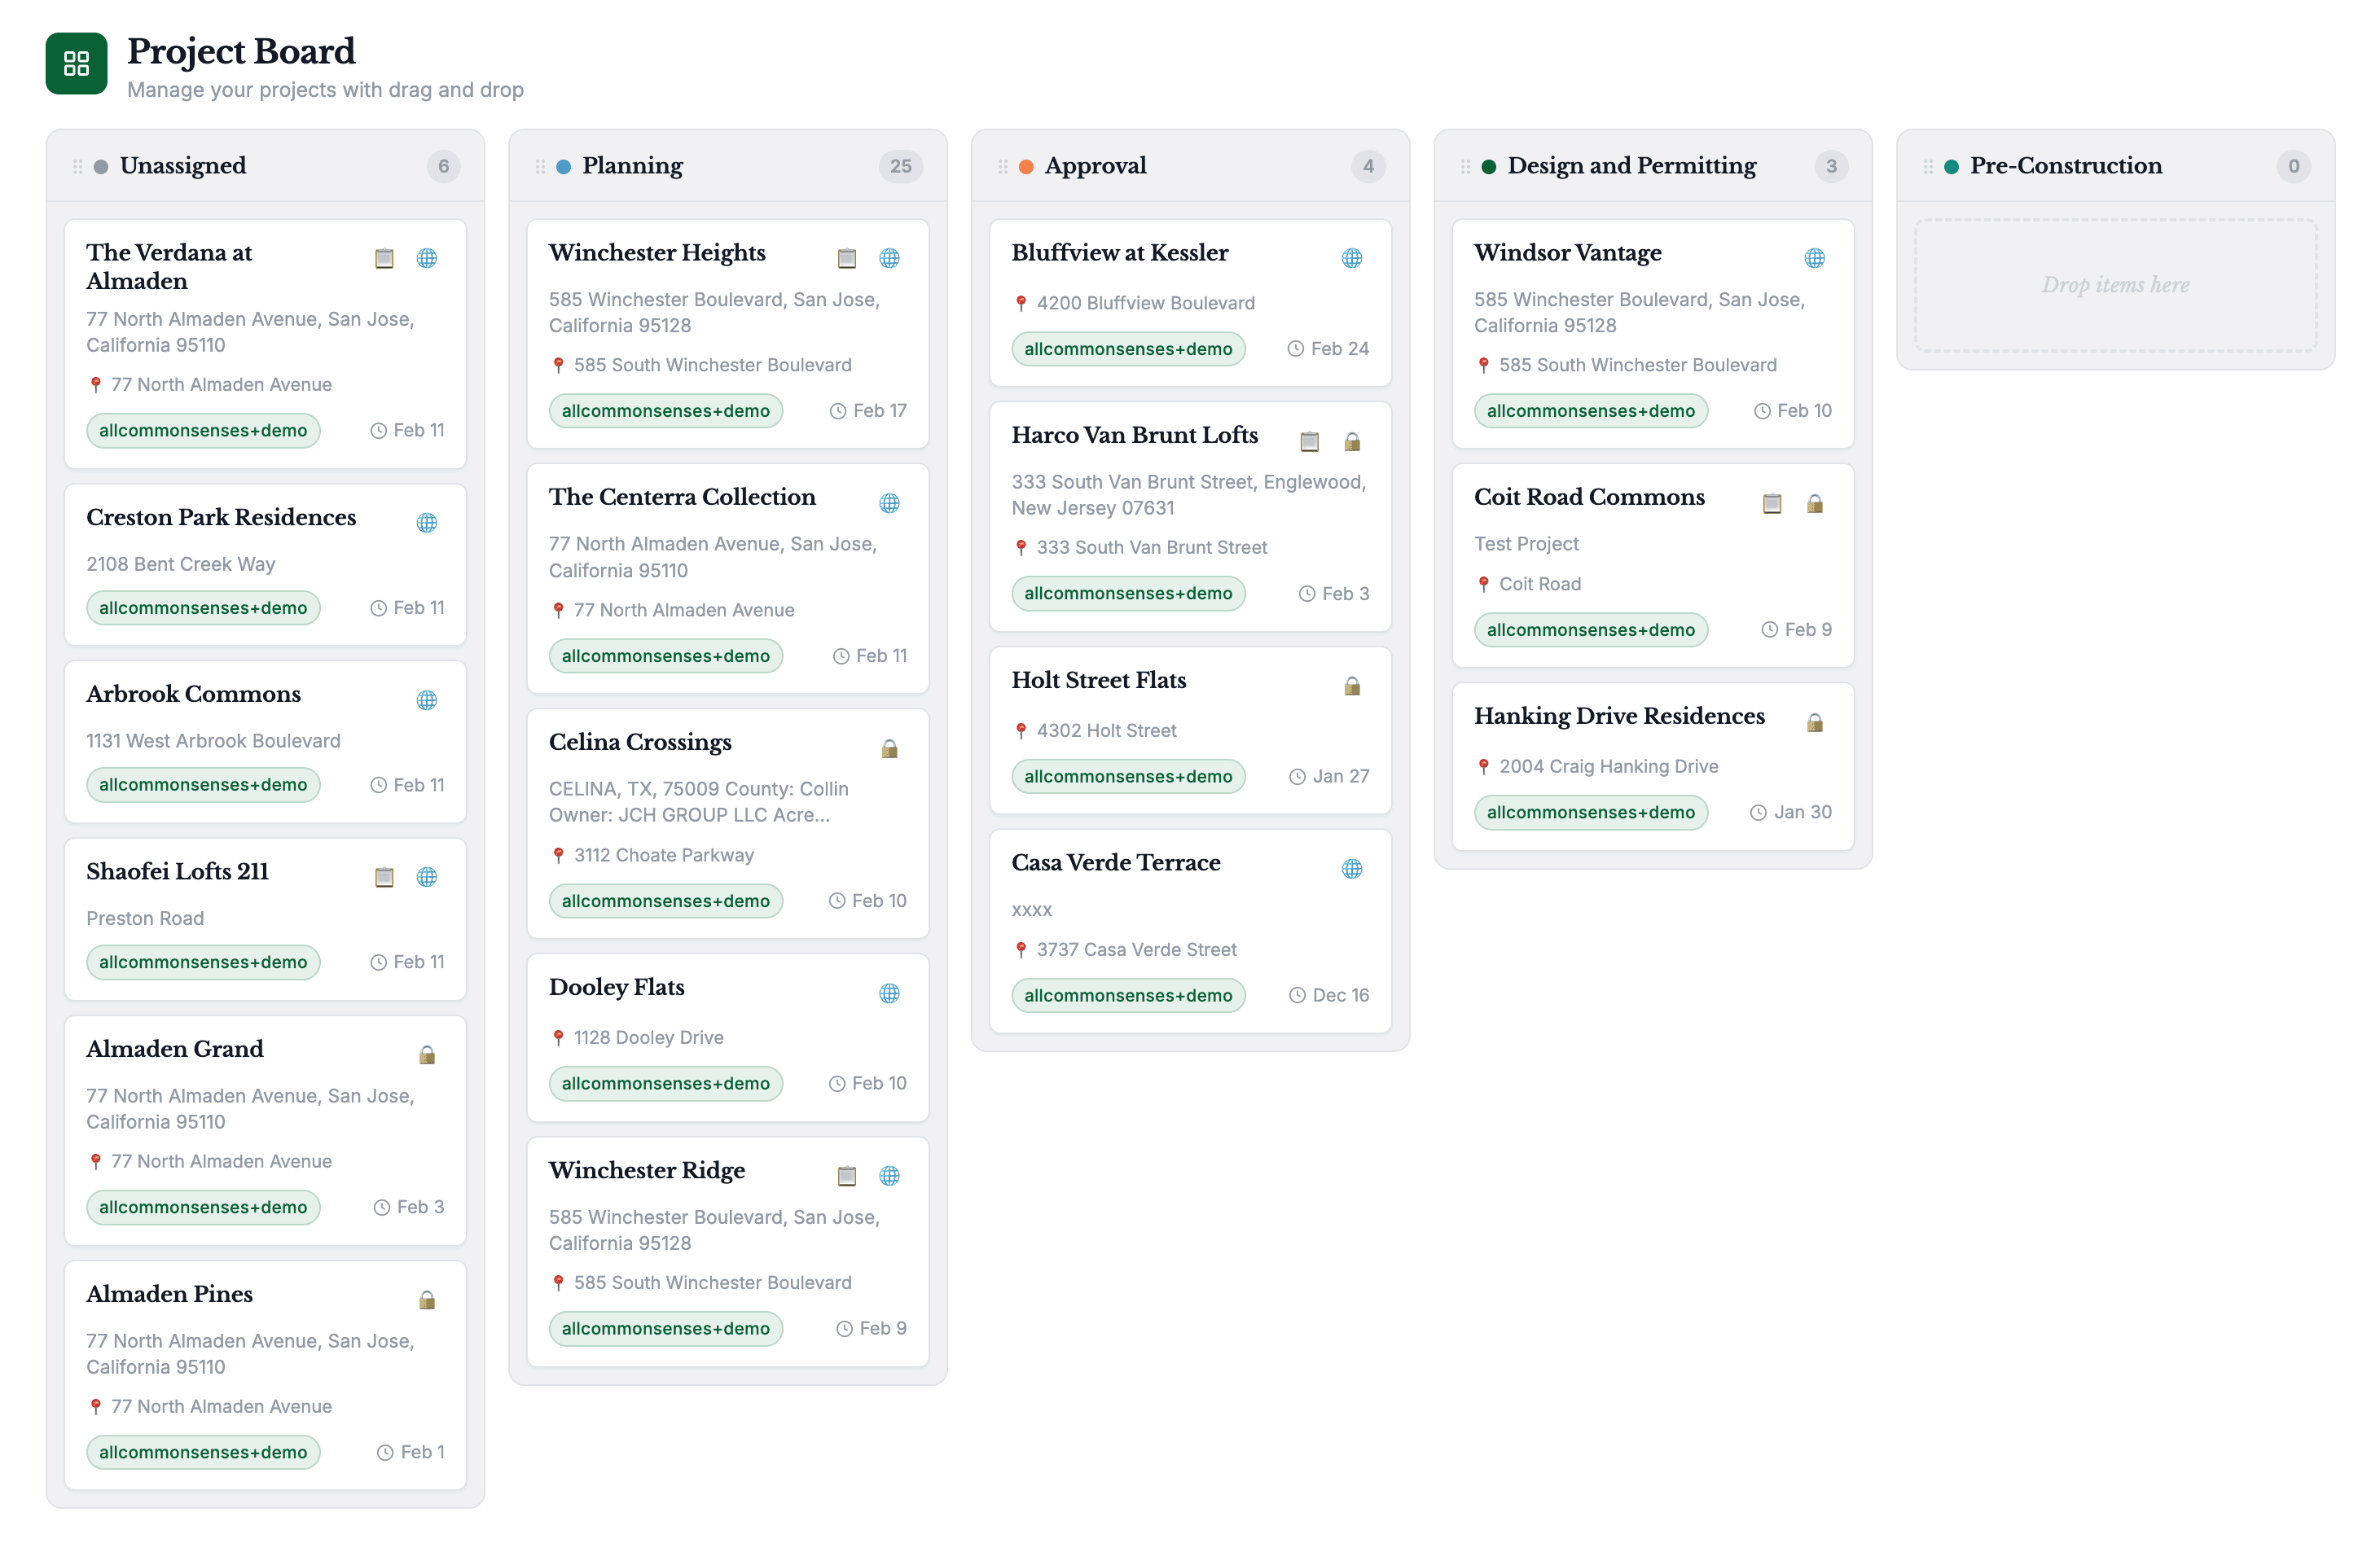Image resolution: width=2380 pixels, height=1552 pixels.
Task: Click the globe icon on Windsor Vantage card
Action: 1814,258
